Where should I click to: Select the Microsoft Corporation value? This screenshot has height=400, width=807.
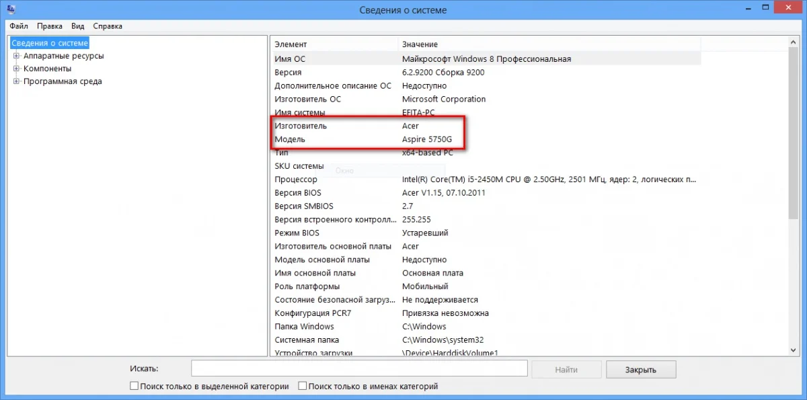click(x=444, y=99)
